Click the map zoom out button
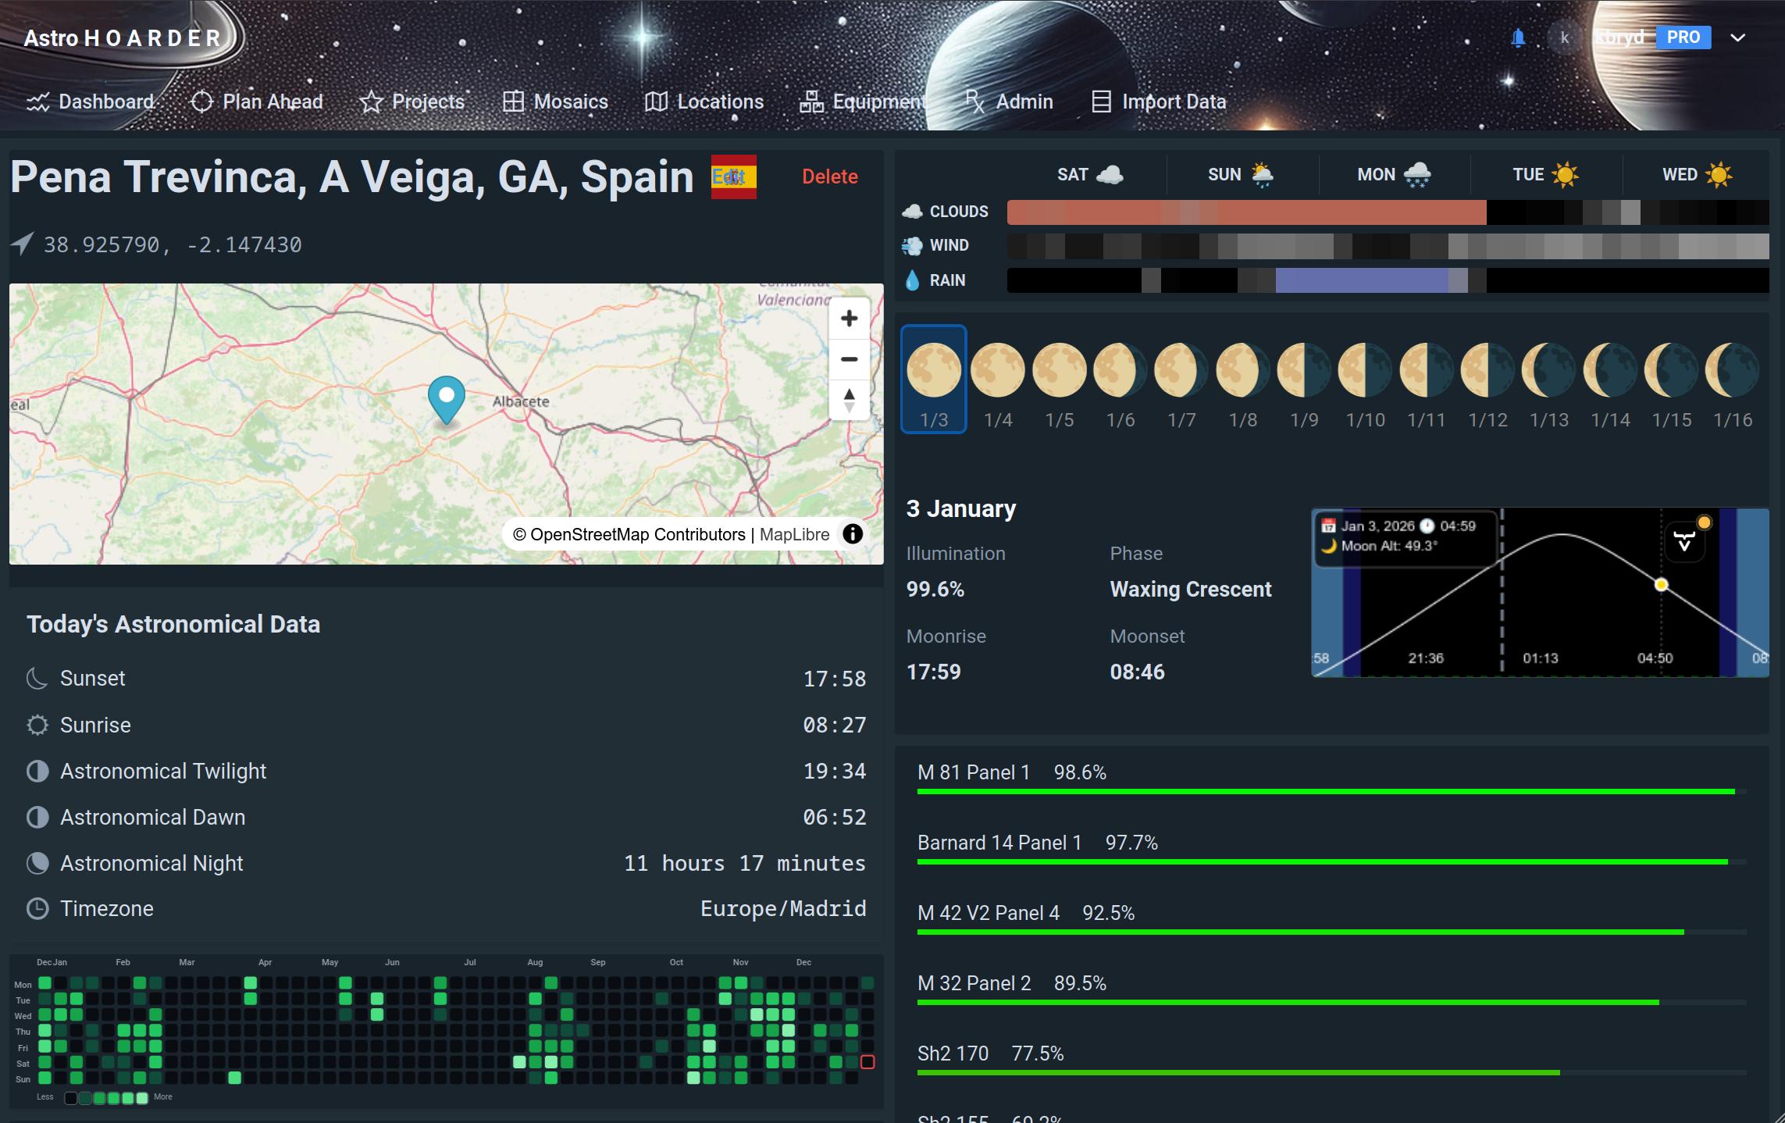This screenshot has height=1123, width=1785. [x=849, y=359]
